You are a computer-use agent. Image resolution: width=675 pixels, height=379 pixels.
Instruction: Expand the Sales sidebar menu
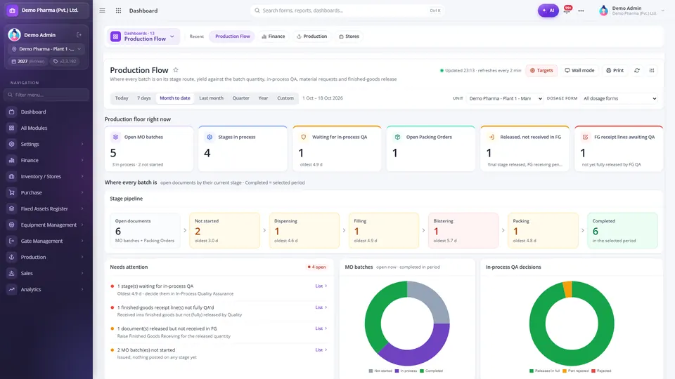click(x=46, y=273)
